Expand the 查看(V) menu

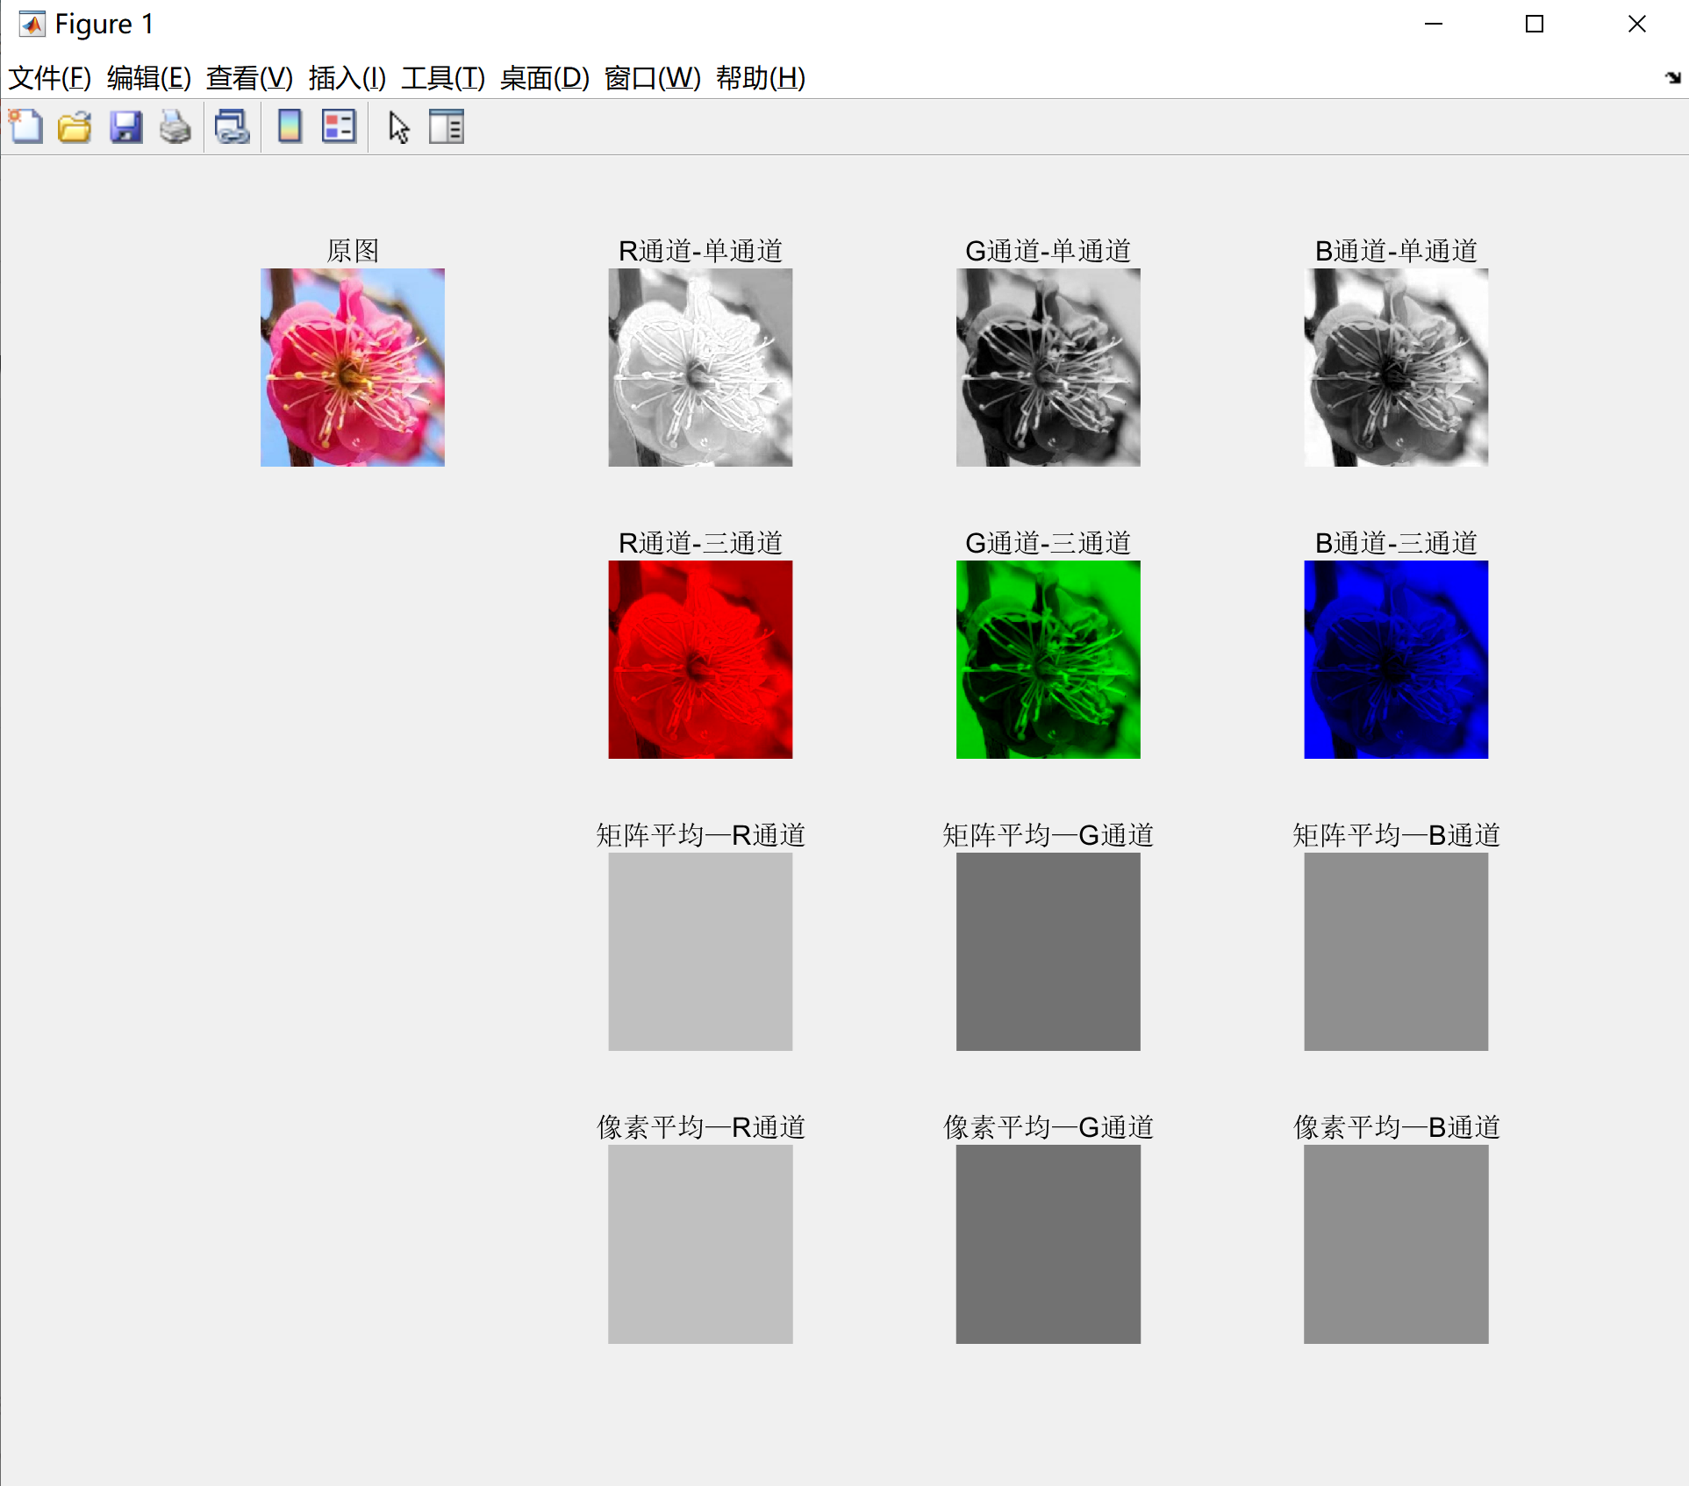click(x=249, y=78)
